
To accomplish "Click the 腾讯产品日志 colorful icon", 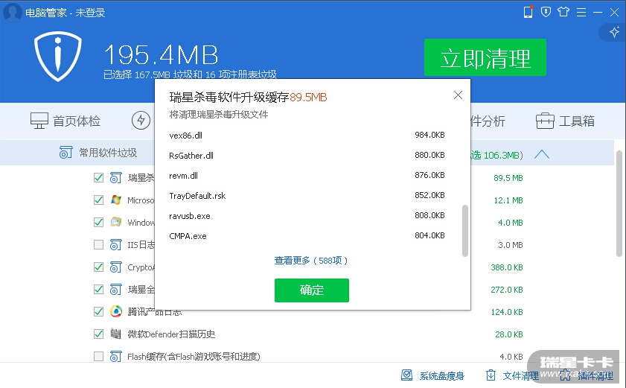I will pos(116,311).
